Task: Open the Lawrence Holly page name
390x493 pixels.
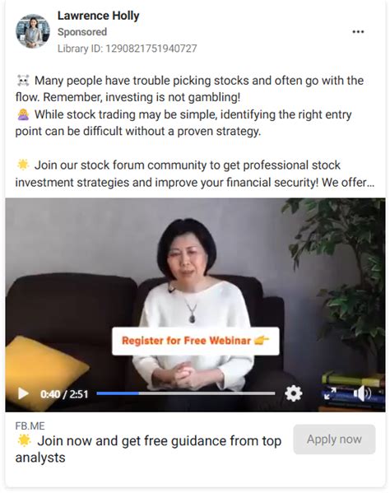Action: [x=99, y=16]
